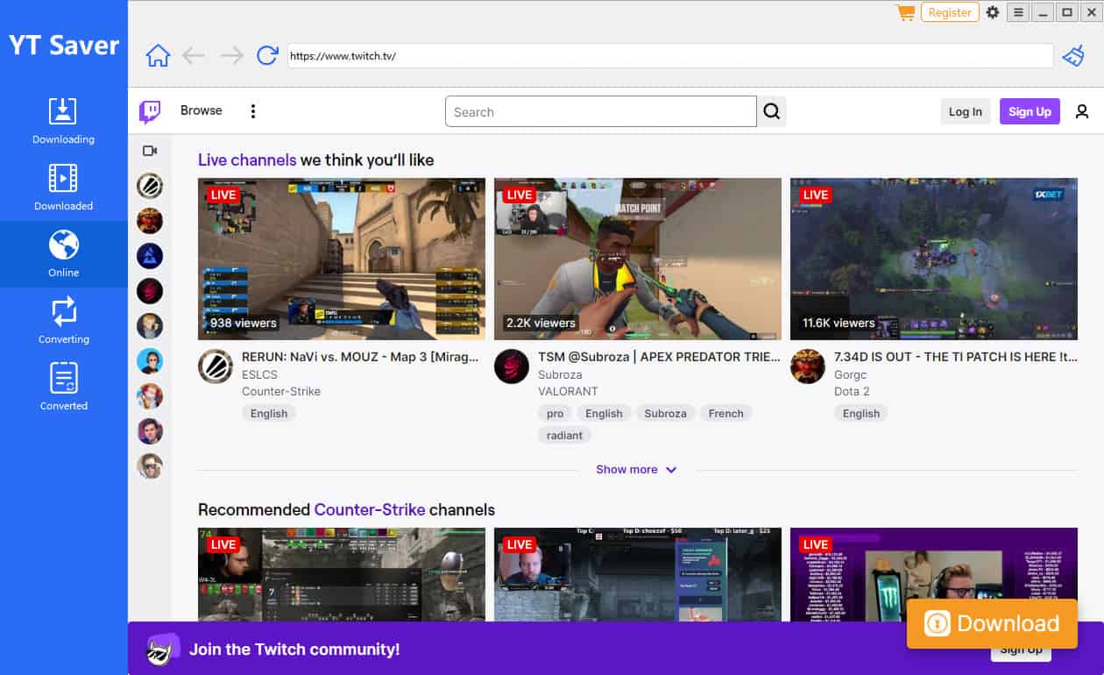Go to browser home page

pyautogui.click(x=158, y=56)
